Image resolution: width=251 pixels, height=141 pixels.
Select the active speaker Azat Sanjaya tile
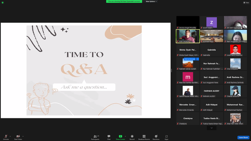[x=188, y=36]
